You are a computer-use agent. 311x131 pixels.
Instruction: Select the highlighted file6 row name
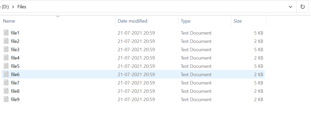pyautogui.click(x=15, y=75)
